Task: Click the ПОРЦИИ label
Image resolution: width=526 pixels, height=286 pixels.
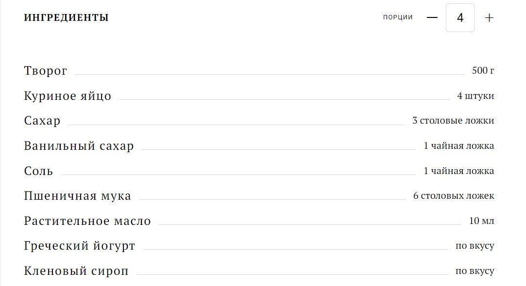Action: pos(398,17)
